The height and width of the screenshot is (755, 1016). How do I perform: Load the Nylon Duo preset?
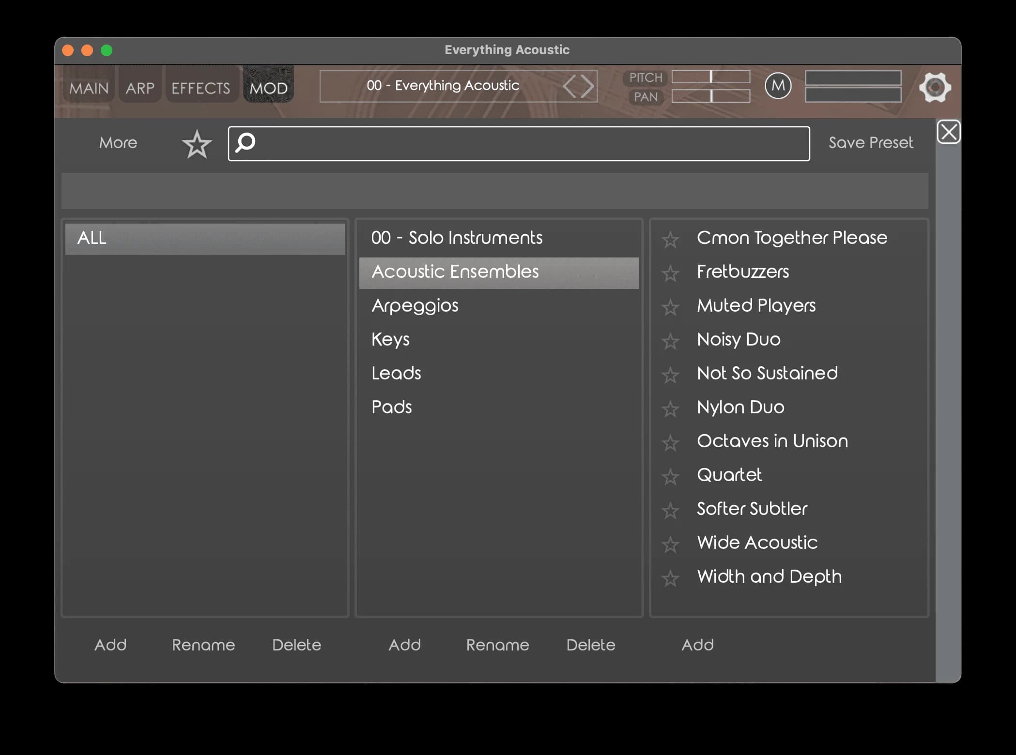[x=740, y=407]
